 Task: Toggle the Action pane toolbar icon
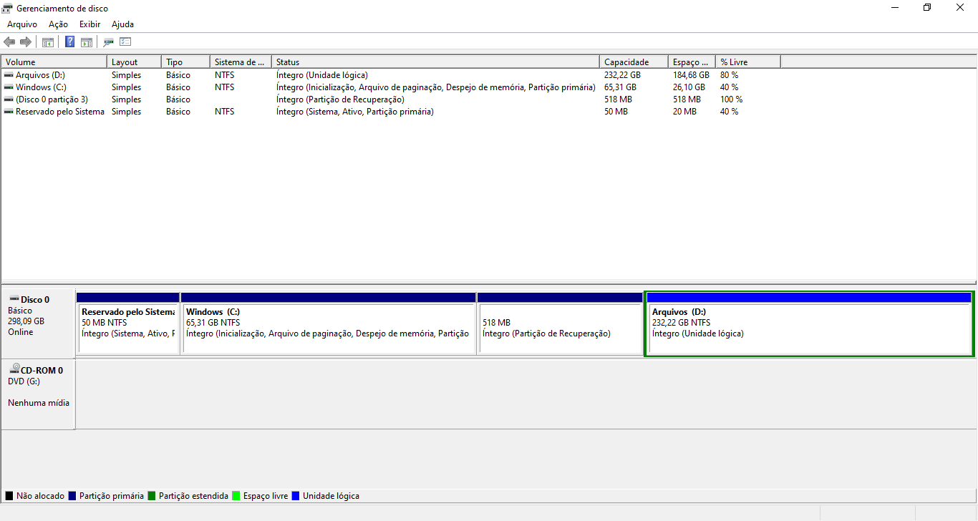click(87, 42)
